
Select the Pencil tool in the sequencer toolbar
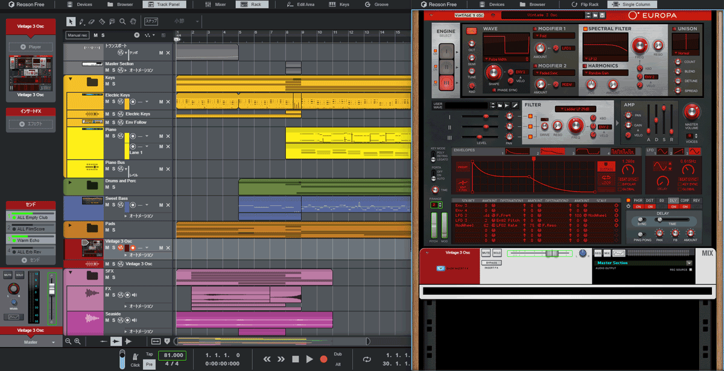pyautogui.click(x=81, y=22)
